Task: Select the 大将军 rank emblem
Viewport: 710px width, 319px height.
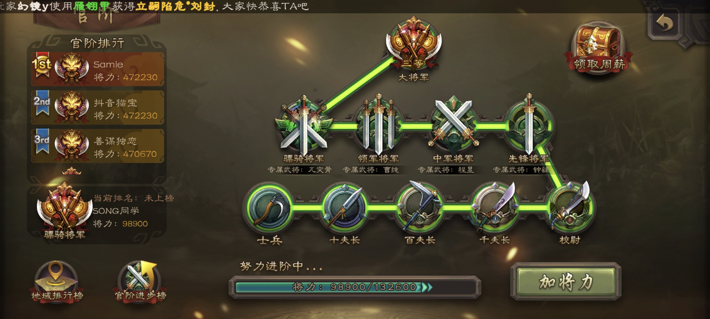Action: (x=414, y=43)
